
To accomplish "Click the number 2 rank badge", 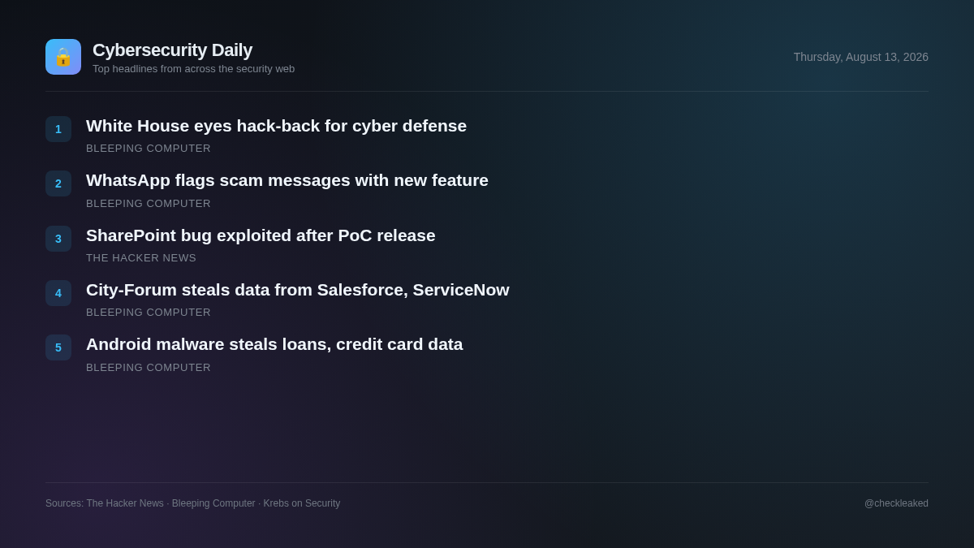I will click(58, 183).
